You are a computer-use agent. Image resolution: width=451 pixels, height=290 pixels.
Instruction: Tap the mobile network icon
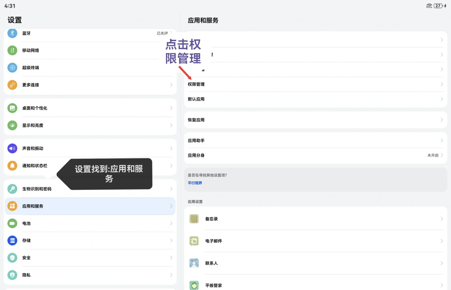coord(12,50)
